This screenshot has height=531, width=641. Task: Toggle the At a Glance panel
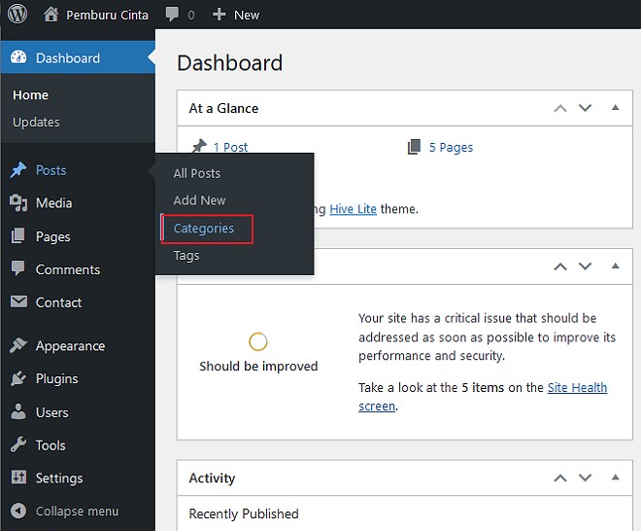point(615,108)
